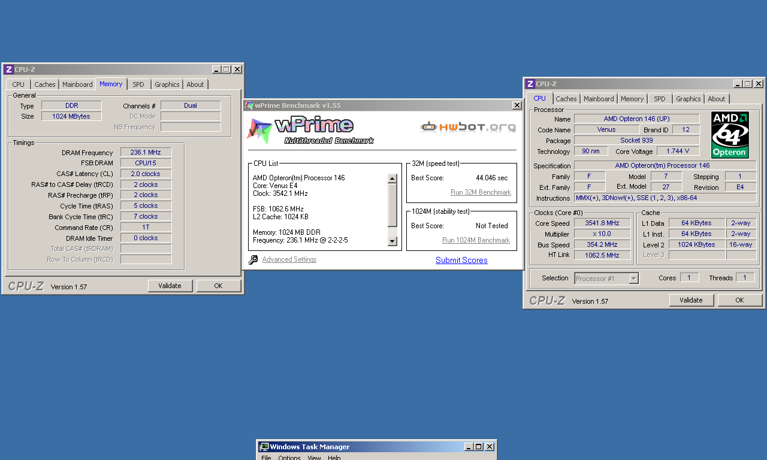Viewport: 767px width, 460px height.
Task: Click the 32M best score 44.046 sec
Action: click(x=491, y=178)
